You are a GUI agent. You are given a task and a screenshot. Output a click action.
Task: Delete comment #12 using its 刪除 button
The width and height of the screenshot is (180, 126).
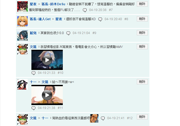(x=142, y=117)
